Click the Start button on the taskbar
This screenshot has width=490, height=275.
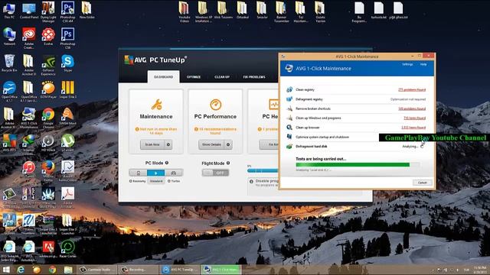[x=5, y=270]
